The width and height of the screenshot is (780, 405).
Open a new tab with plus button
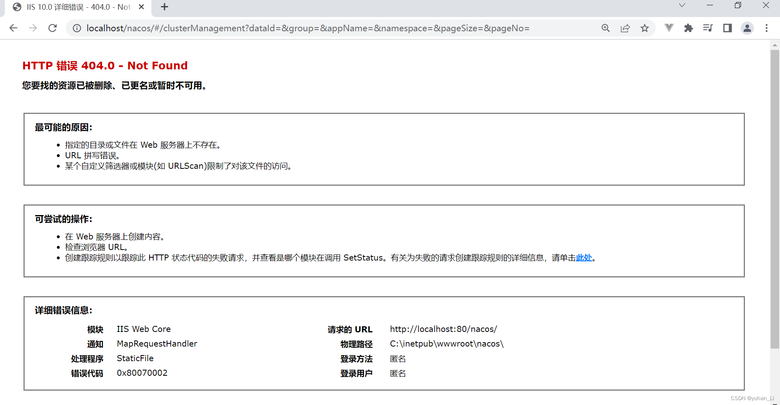coord(165,7)
